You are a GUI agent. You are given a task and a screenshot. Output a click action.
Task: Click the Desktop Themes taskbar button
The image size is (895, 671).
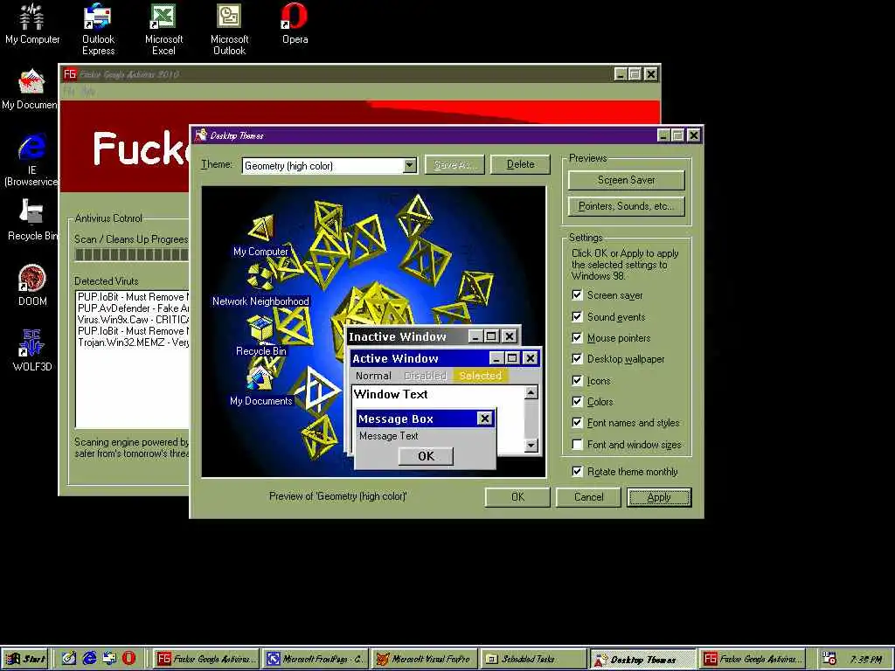tap(642, 659)
